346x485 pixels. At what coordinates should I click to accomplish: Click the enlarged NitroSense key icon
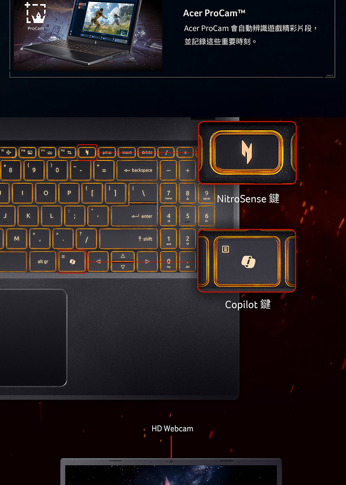pos(247,152)
